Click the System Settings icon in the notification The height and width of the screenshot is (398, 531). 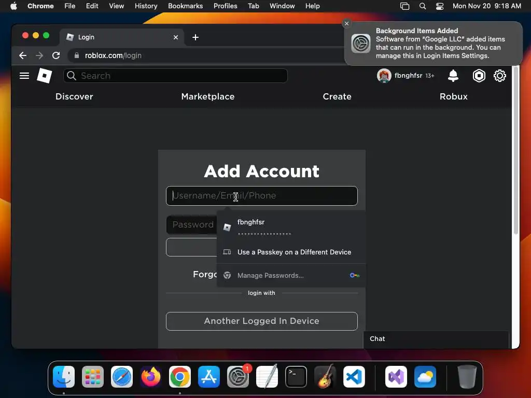point(361,44)
